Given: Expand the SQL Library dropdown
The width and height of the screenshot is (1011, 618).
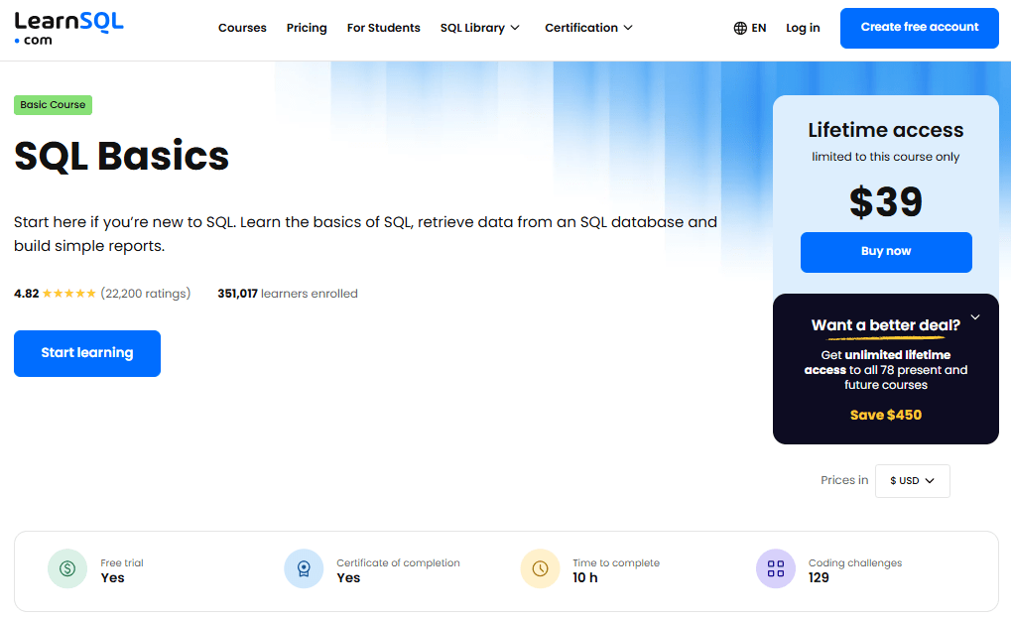Looking at the screenshot, I should pos(480,28).
